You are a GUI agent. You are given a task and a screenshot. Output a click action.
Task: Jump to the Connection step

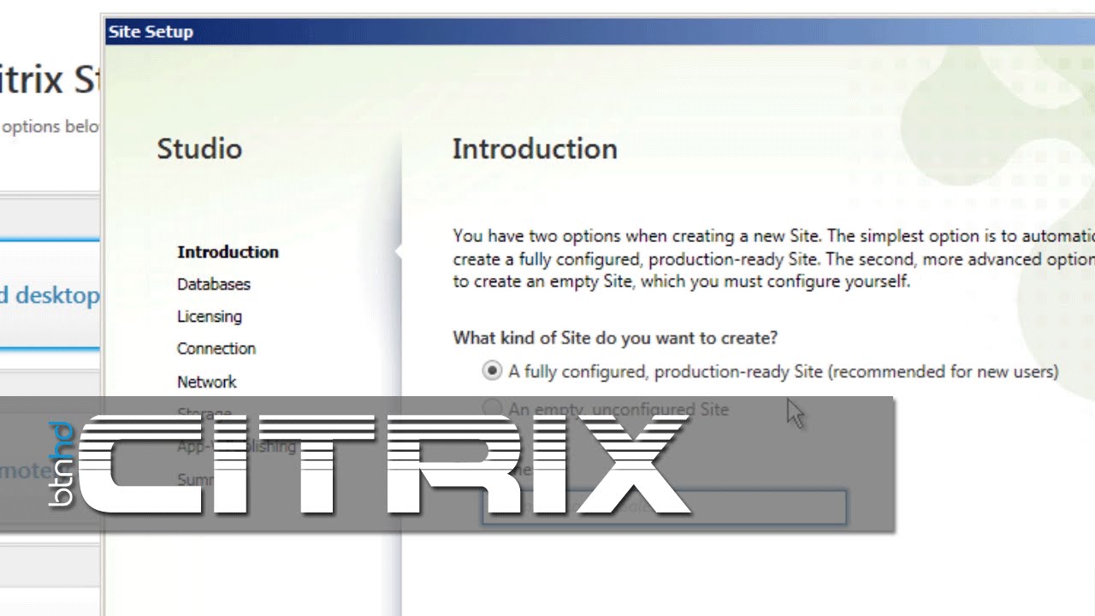point(216,348)
